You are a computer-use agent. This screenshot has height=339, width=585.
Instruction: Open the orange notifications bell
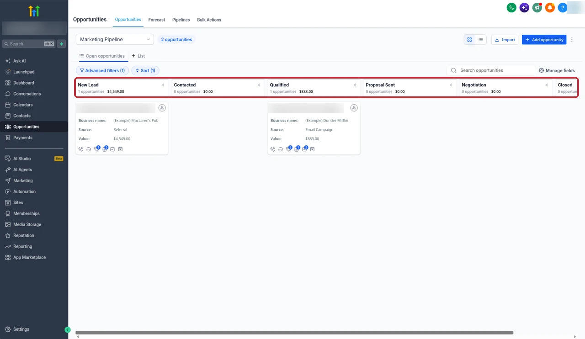[x=550, y=8]
